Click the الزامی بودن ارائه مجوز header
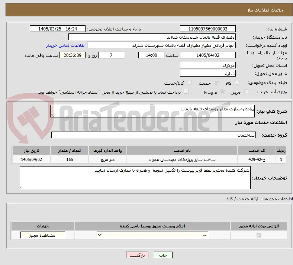Viewport: 293px width, 265px height. coord(259,226)
